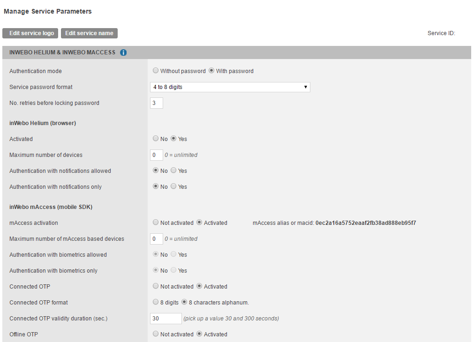Select Not activated for mAccess activation

(156, 223)
